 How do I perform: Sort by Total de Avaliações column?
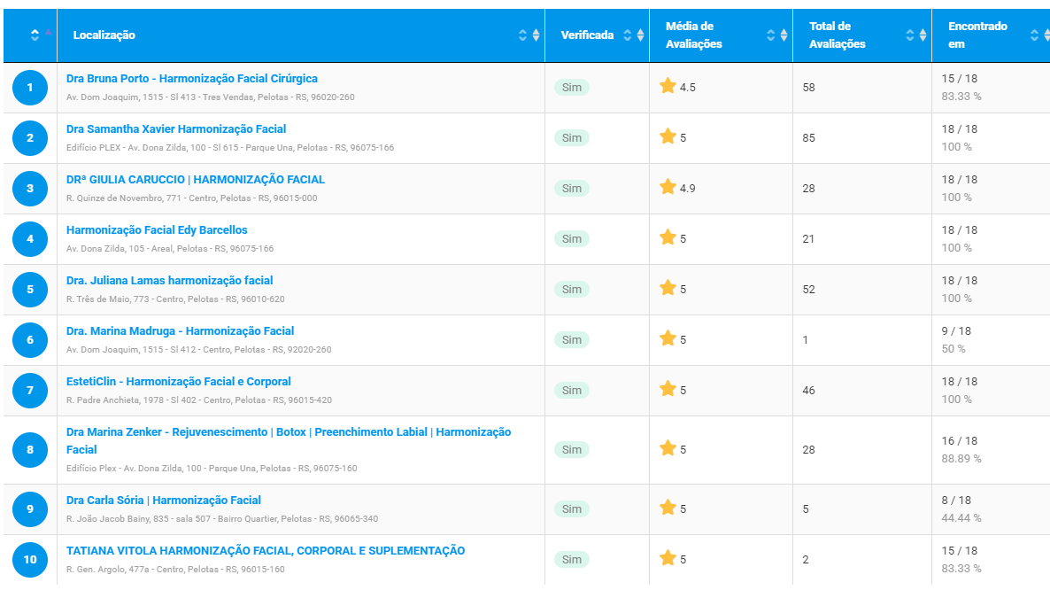[861, 35]
